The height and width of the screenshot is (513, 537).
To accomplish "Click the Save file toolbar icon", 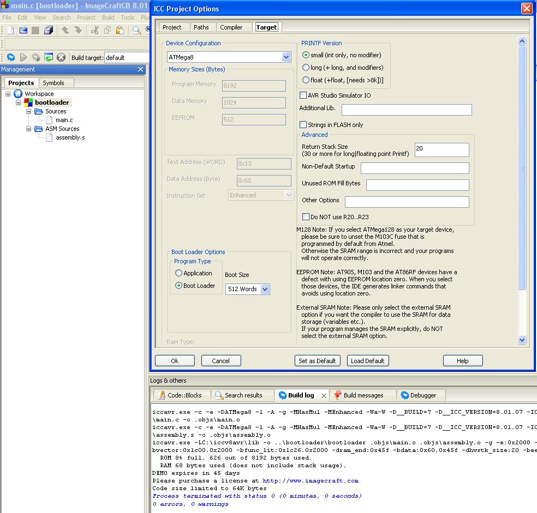I will [35, 30].
